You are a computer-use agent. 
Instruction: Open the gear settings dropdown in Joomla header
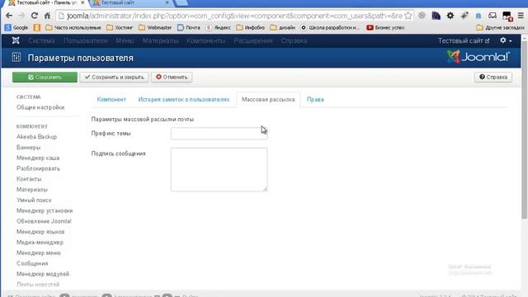point(506,40)
